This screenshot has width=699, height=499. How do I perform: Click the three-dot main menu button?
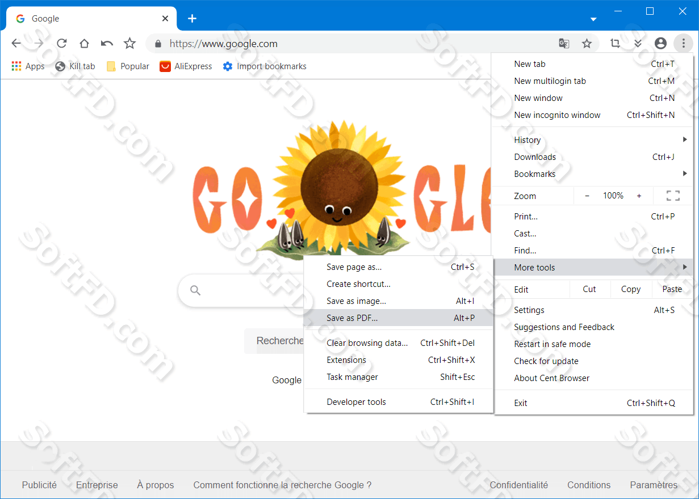[683, 43]
